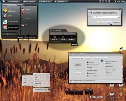This screenshot has height=101, width=126.
Task: Select 'Not selected' radio in enabled group
Action: click(106, 67)
